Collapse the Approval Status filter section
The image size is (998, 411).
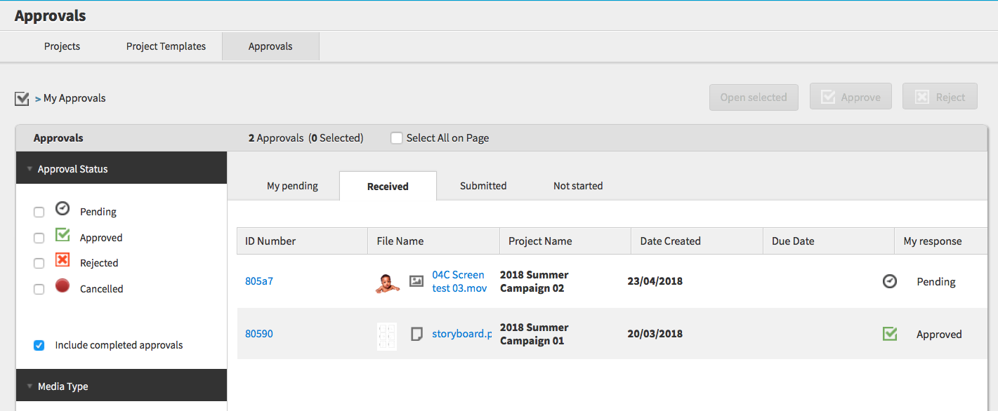(29, 169)
